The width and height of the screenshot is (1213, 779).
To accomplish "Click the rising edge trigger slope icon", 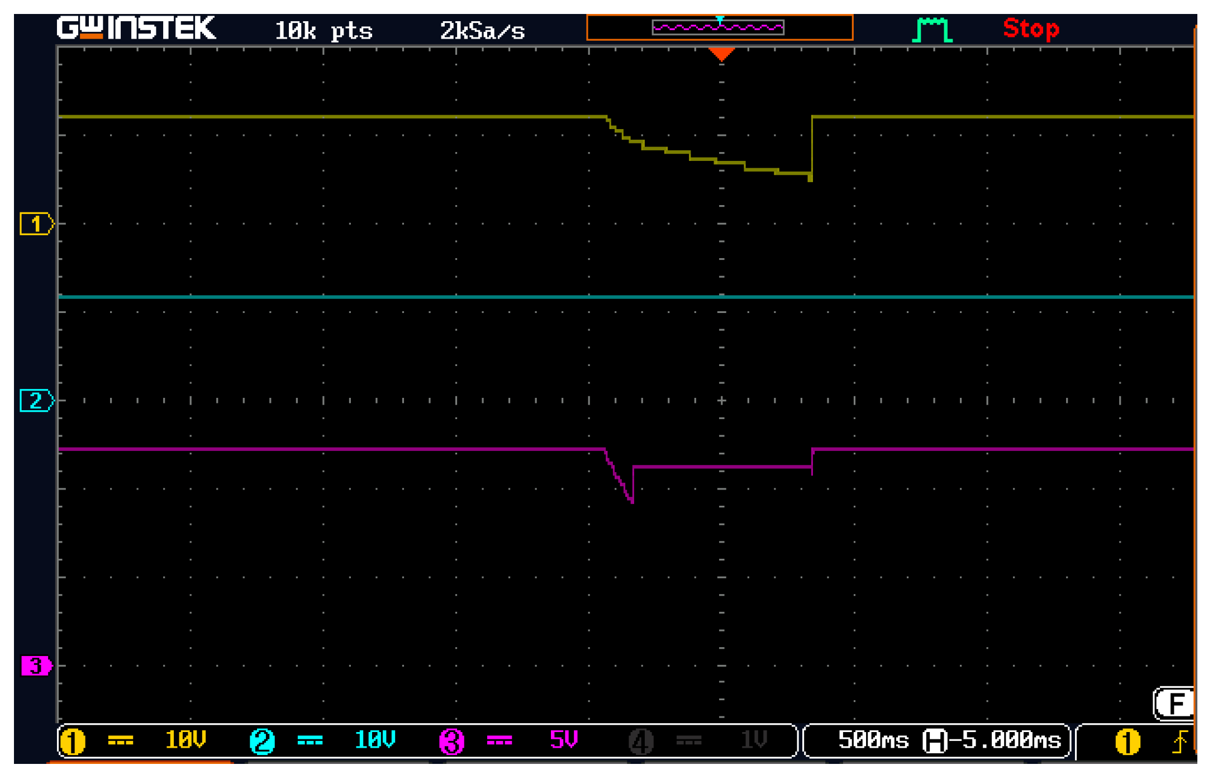I will (1179, 742).
